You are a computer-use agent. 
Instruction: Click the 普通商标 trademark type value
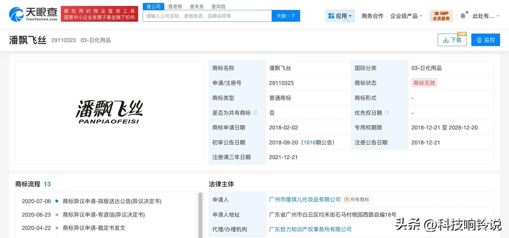(x=280, y=98)
